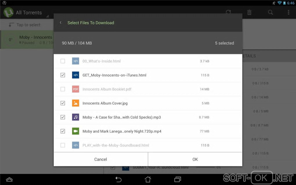Click the '5 selected' counter
The width and height of the screenshot is (296, 185).
pos(224,43)
